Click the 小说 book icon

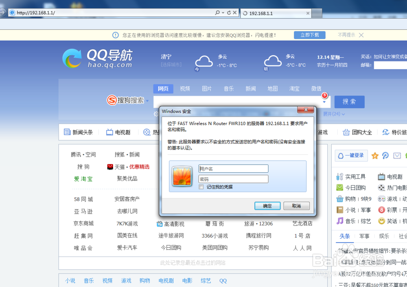pyautogui.click(x=339, y=210)
